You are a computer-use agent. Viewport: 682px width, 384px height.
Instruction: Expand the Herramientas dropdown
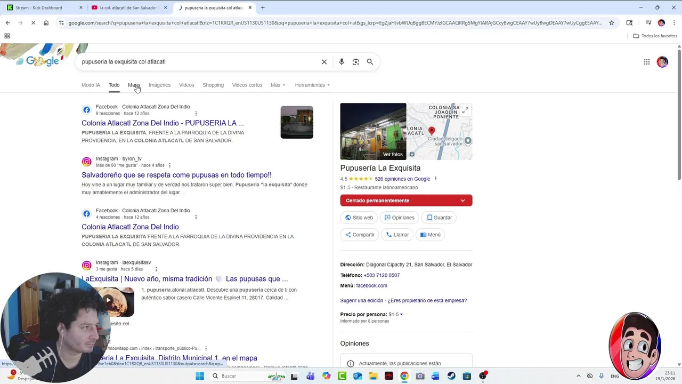(312, 85)
